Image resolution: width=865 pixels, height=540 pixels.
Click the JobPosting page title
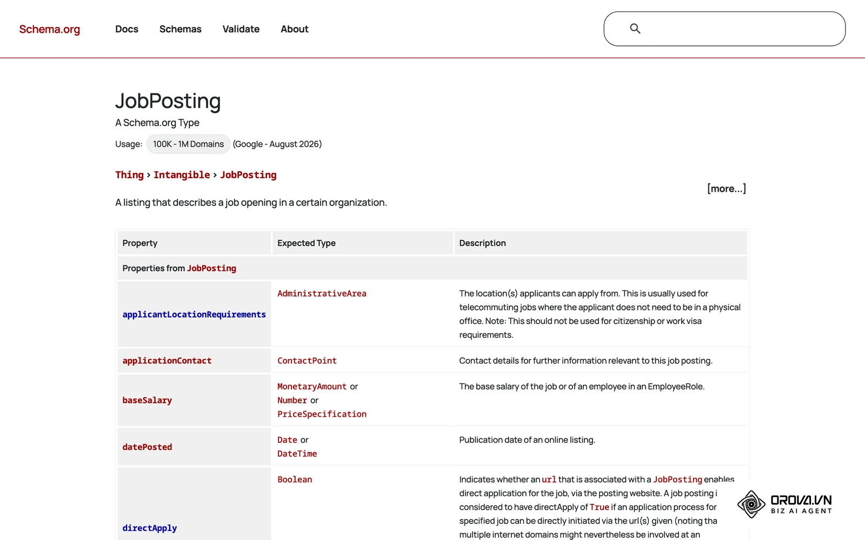pos(168,101)
